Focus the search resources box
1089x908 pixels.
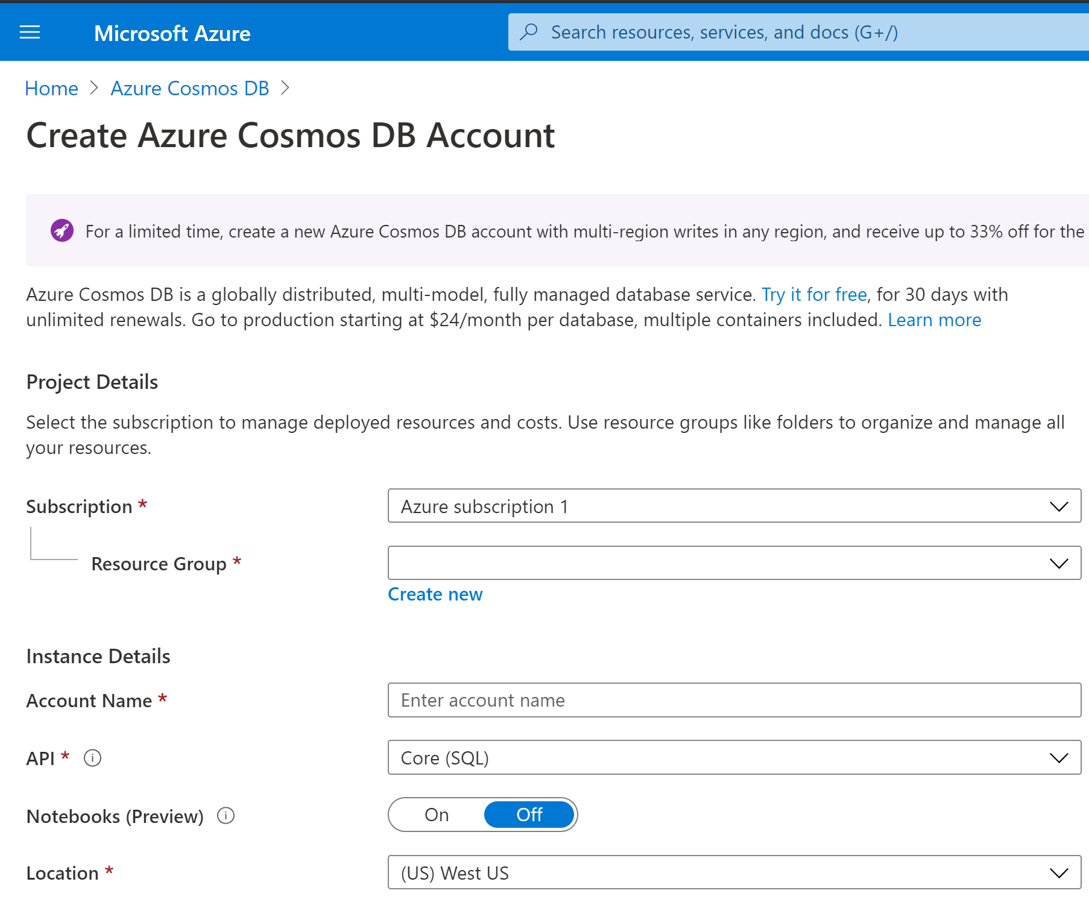click(798, 32)
